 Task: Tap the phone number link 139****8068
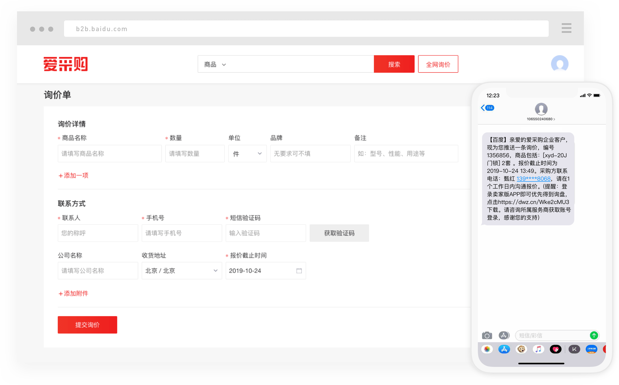coord(533,179)
